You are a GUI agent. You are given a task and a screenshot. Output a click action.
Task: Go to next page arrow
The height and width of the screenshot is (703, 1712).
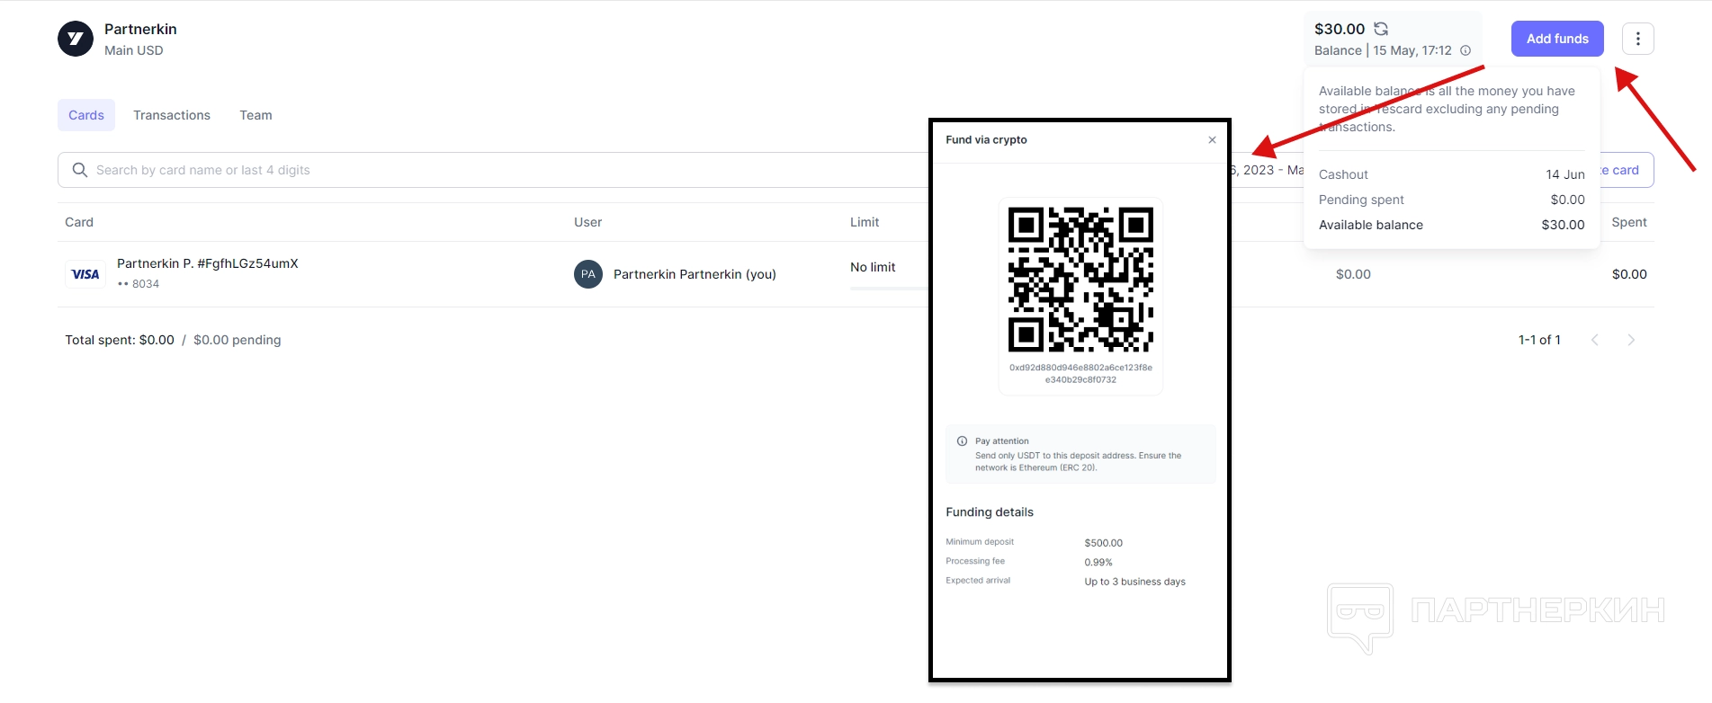[x=1631, y=340]
